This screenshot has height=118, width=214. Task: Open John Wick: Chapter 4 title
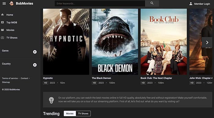point(201,78)
